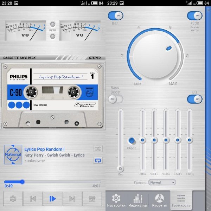Open the Настройки tab
This screenshot has height=211, width=211.
(116, 200)
